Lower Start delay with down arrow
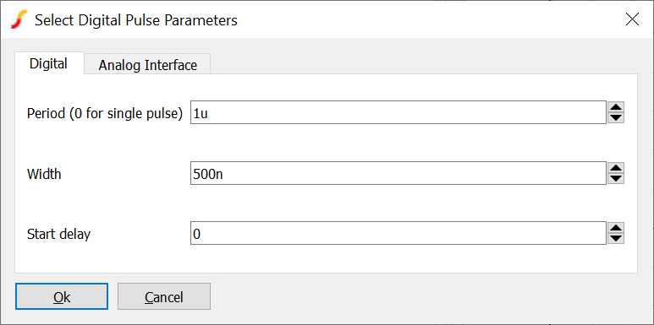This screenshot has width=654, height=325. tap(616, 239)
